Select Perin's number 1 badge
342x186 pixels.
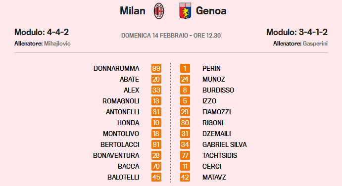(185, 68)
